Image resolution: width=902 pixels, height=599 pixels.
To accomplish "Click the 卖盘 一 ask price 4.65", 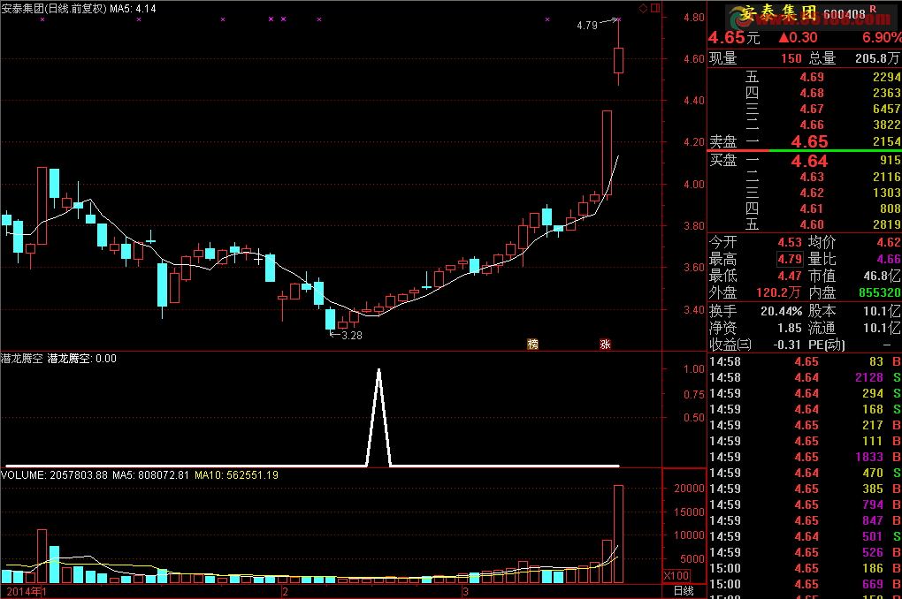I will [809, 142].
